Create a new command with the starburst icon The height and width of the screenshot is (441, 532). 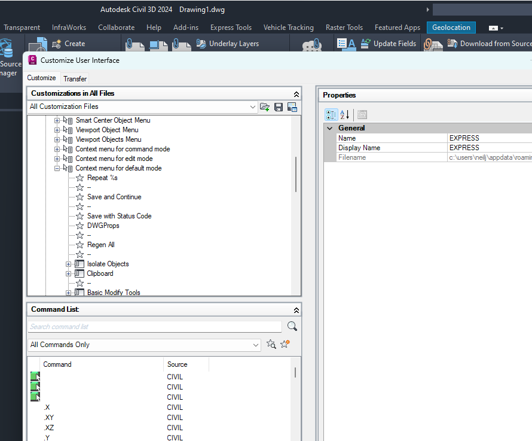(285, 343)
